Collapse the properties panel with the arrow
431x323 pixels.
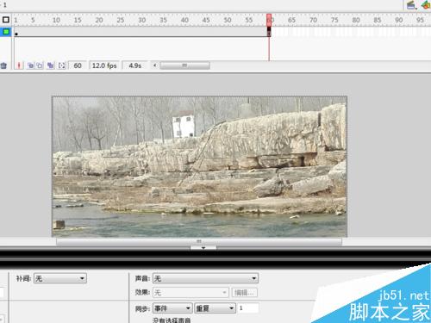203,247
